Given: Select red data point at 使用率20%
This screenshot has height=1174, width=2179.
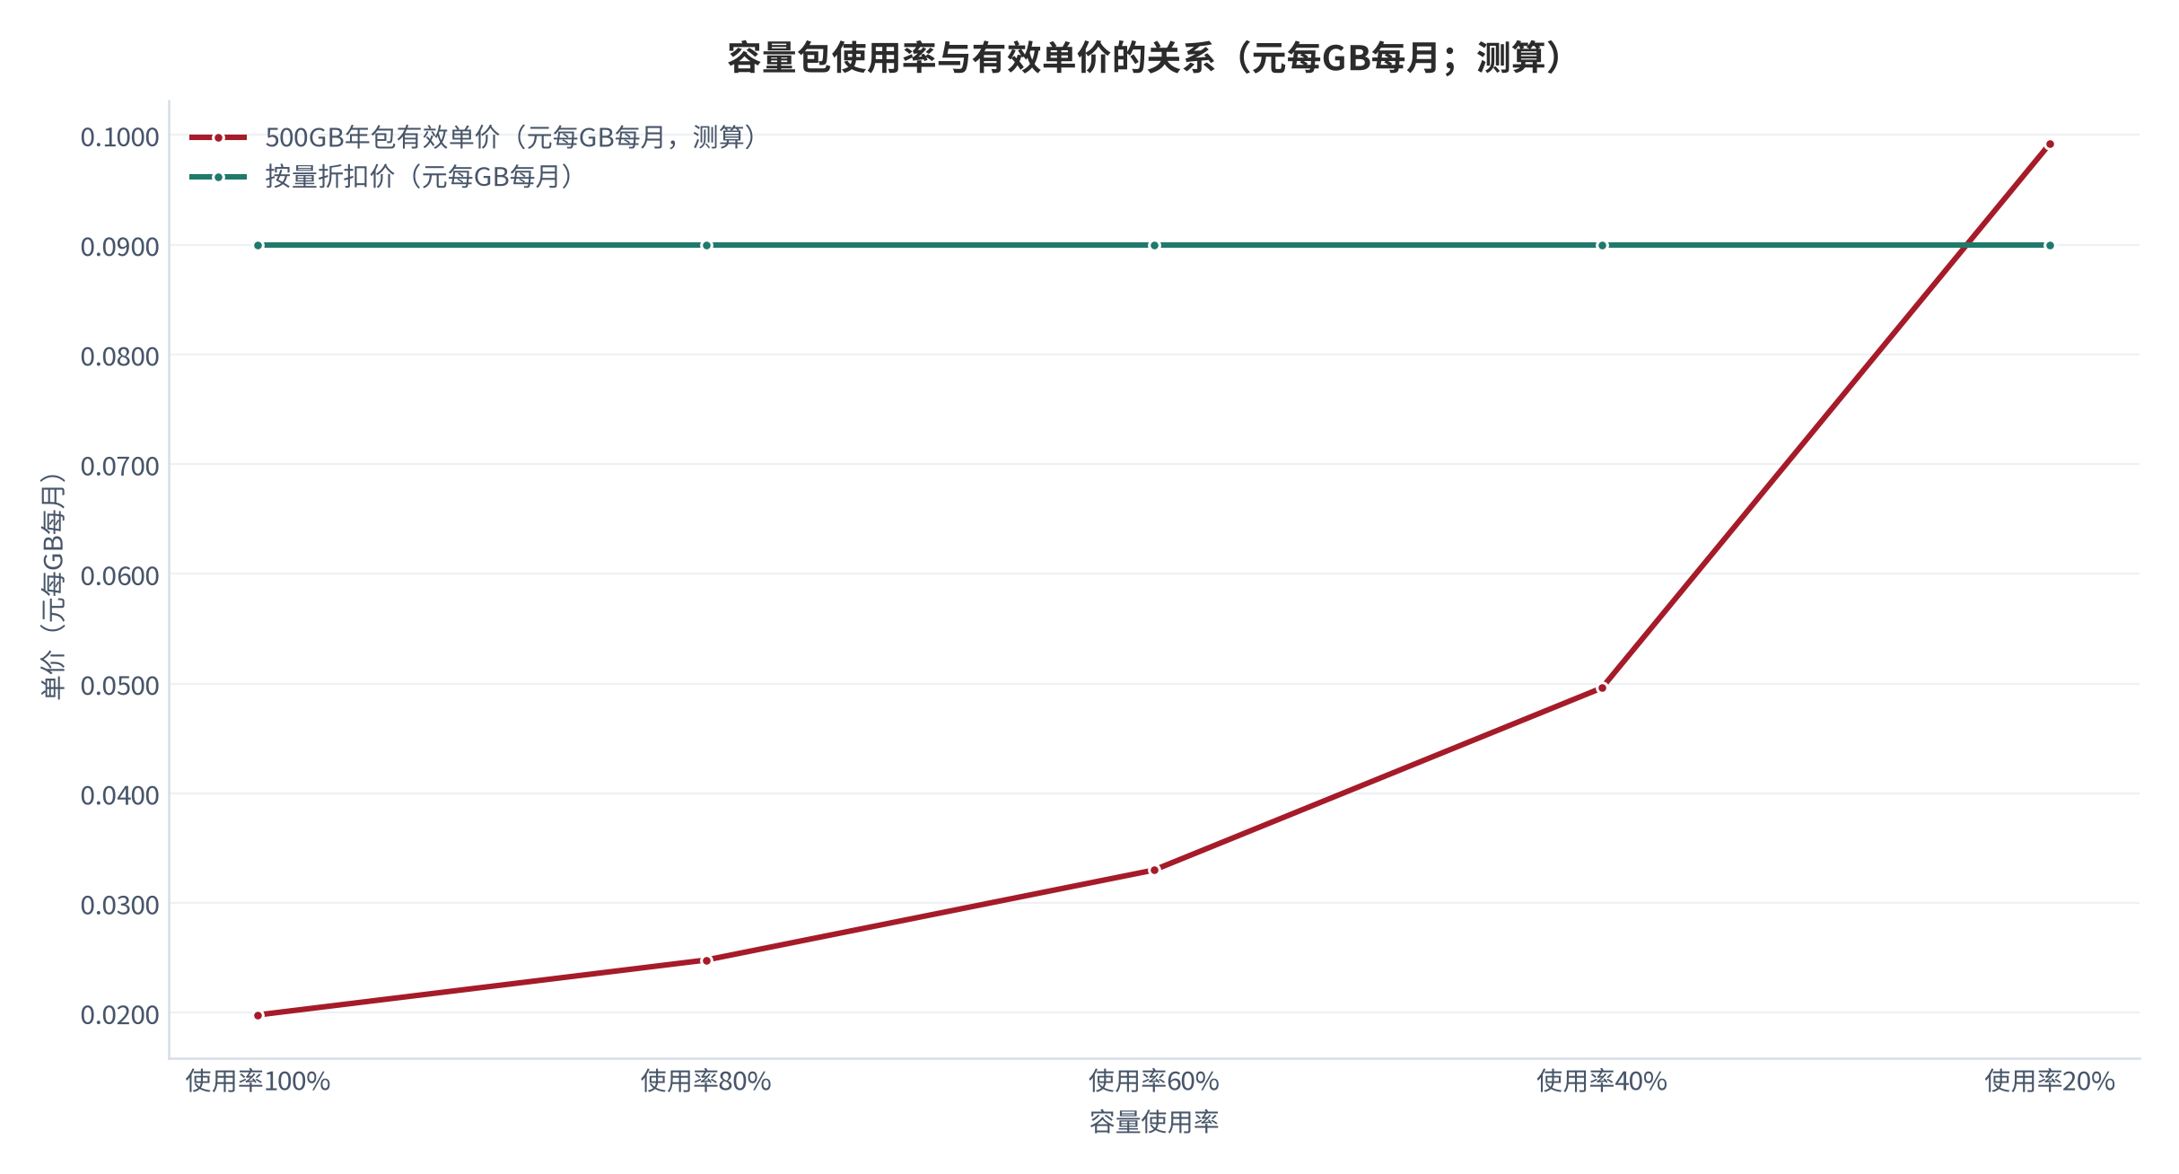Looking at the screenshot, I should 2050,145.
